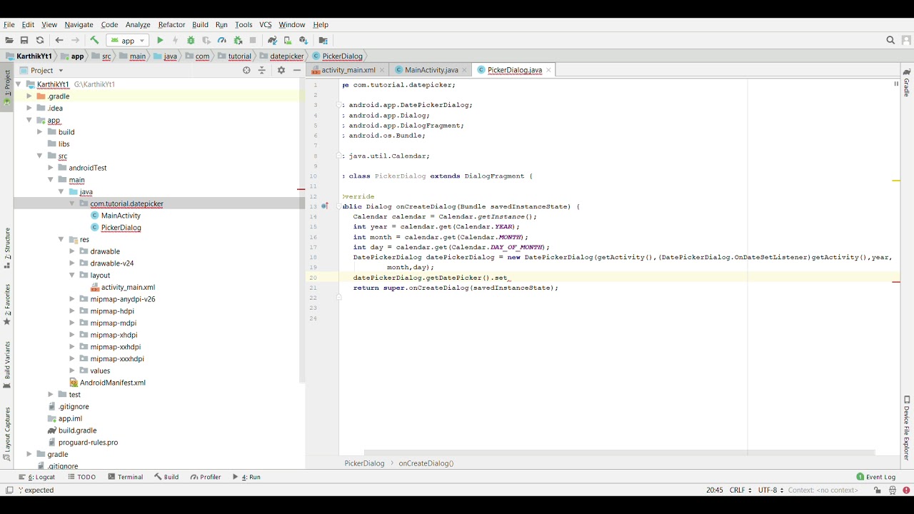Click the Debug app bug icon
This screenshot has width=914, height=514.
(x=191, y=41)
